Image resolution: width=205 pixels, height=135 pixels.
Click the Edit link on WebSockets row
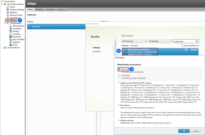(x=186, y=50)
